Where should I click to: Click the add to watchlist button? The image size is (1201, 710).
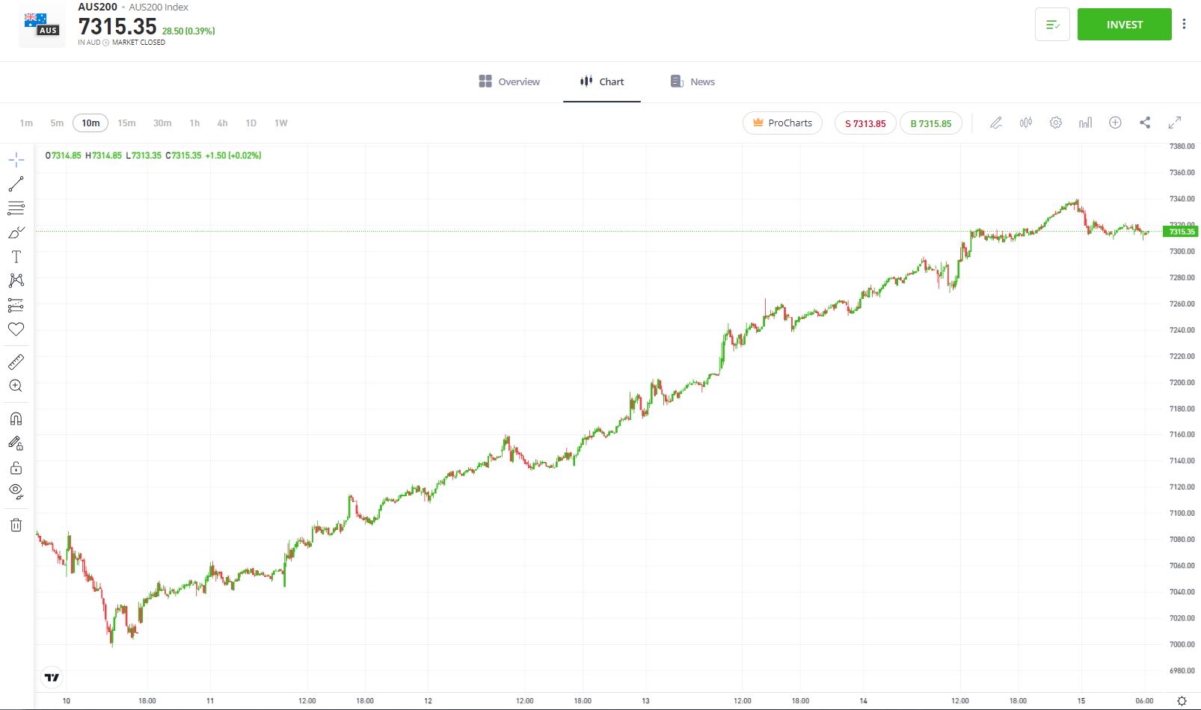[x=1052, y=25]
